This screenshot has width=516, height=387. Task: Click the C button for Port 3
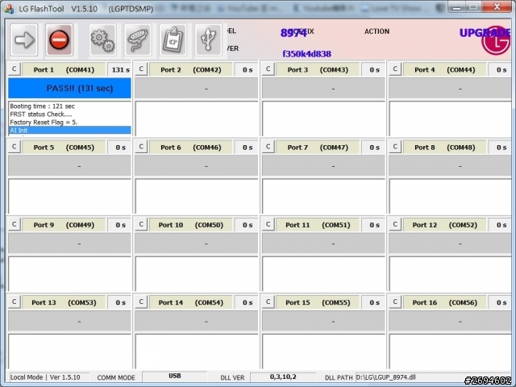tap(268, 69)
